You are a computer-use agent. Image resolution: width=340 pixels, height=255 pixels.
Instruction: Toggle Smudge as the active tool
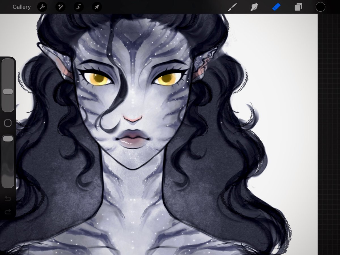pos(254,7)
